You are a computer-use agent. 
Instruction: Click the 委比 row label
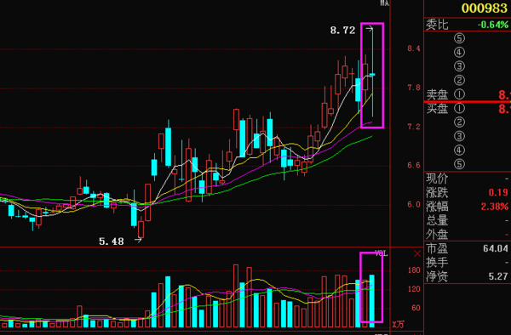pos(437,25)
